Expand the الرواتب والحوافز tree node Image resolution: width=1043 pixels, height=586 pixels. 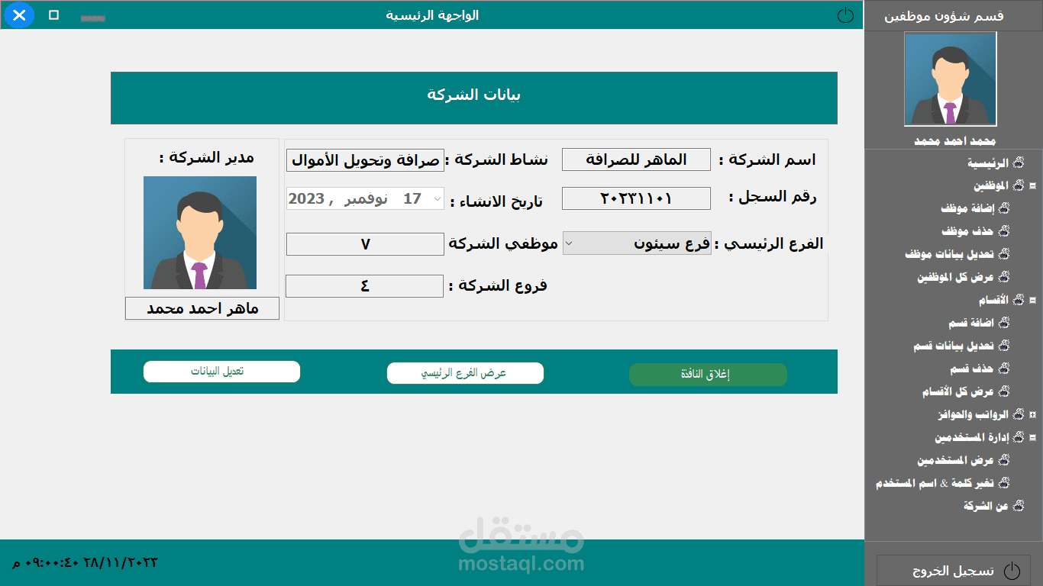1032,414
